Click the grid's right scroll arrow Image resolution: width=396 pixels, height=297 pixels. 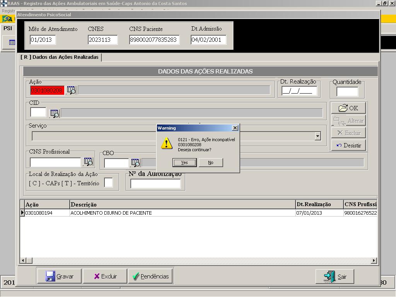[374, 261]
